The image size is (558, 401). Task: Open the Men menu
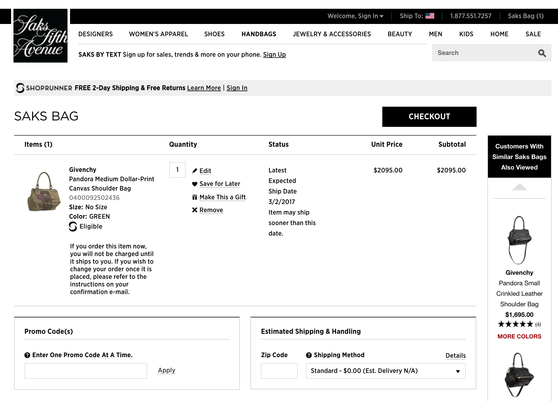(435, 34)
